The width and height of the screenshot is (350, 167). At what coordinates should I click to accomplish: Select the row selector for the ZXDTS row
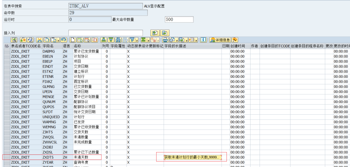click(7, 157)
